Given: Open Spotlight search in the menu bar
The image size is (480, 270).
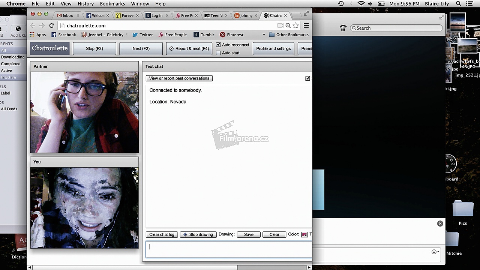Looking at the screenshot, I should [x=459, y=4].
